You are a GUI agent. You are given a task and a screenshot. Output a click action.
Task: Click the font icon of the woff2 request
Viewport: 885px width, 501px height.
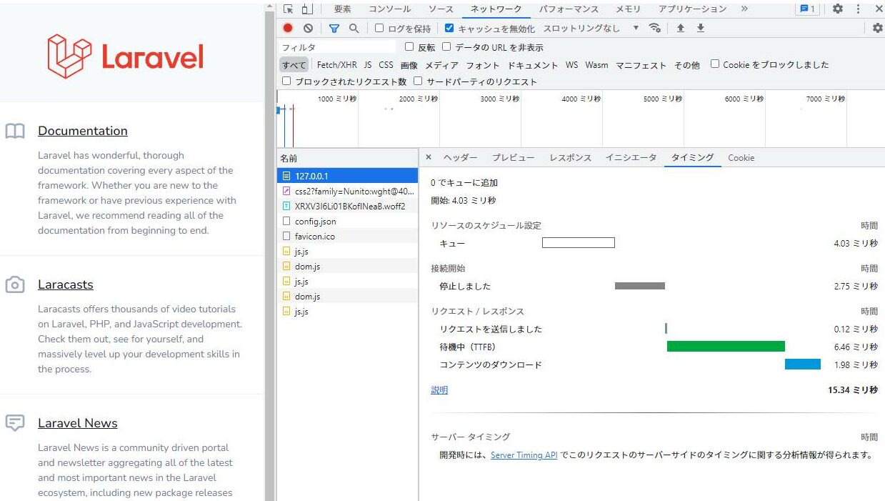point(286,206)
